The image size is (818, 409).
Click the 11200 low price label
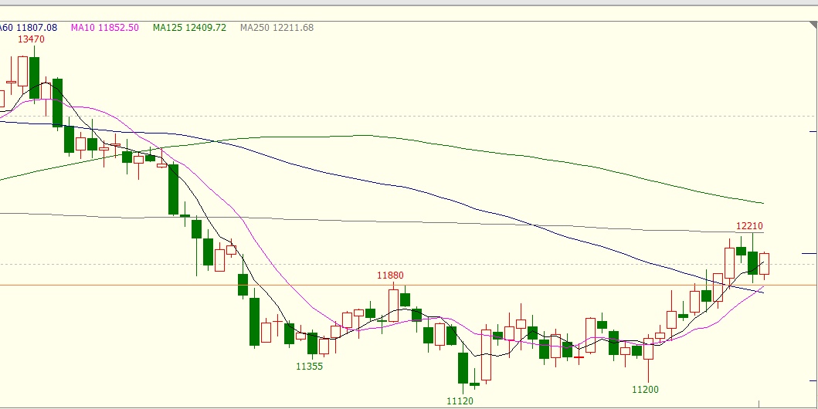646,390
